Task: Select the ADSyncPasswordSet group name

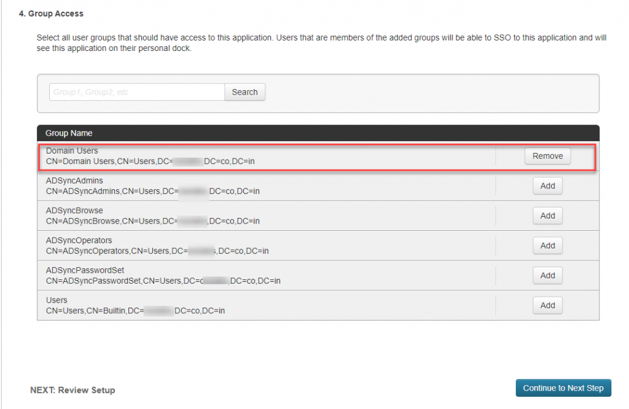Action: click(85, 270)
